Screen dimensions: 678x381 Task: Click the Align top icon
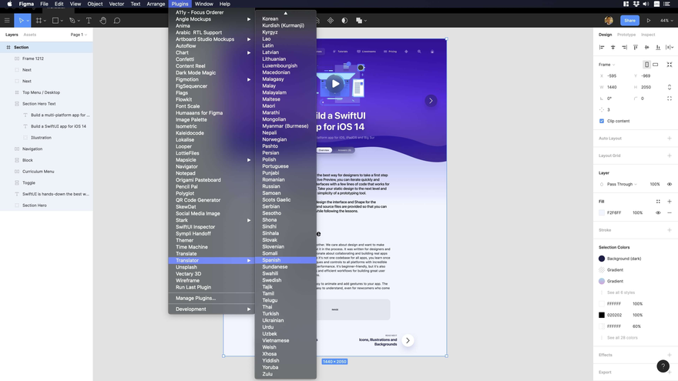tap(635, 47)
